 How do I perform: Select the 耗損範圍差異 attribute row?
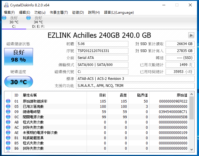(97, 138)
